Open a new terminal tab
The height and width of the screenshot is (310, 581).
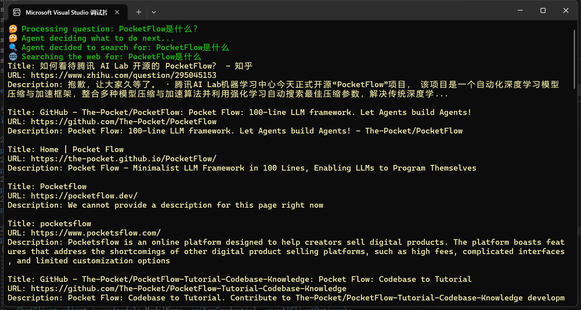[139, 12]
